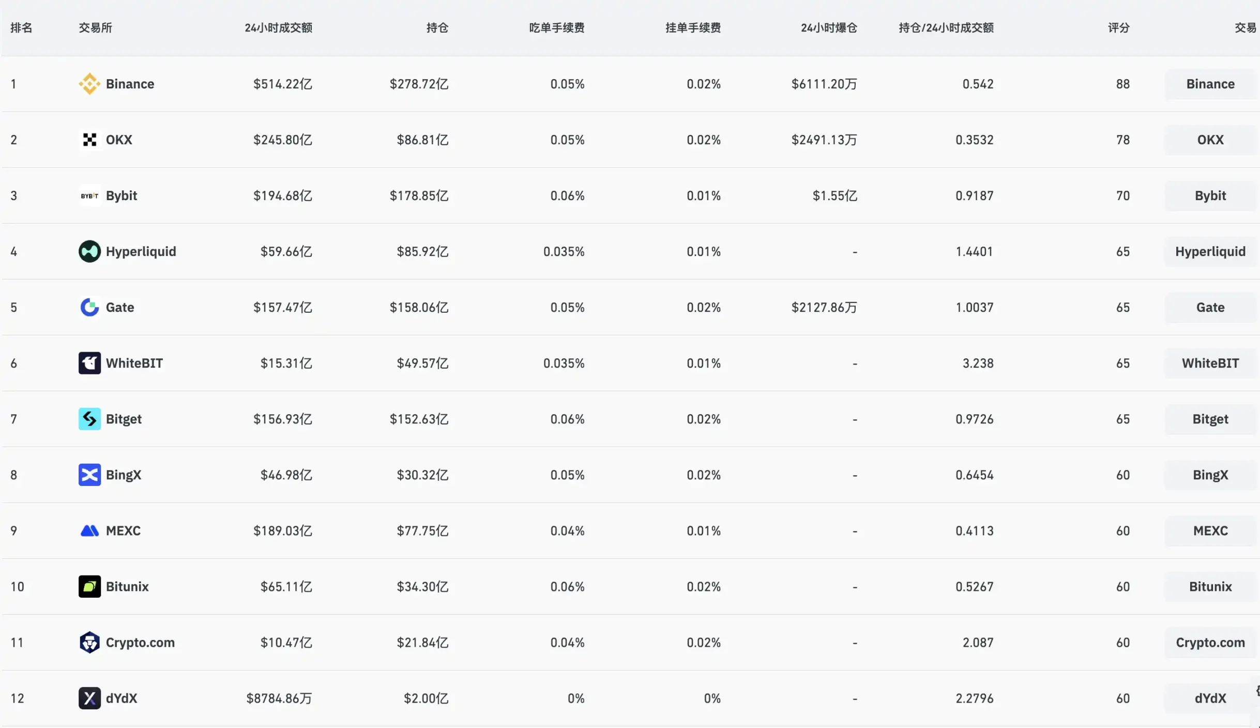
Task: Open the Bitunix exchange name link
Action: pos(127,586)
